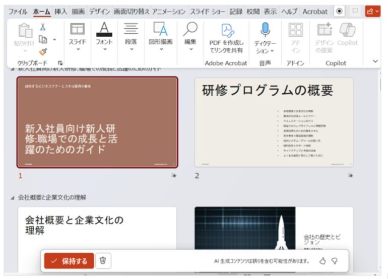
Task: Open the スライド group menu
Action: [78, 37]
